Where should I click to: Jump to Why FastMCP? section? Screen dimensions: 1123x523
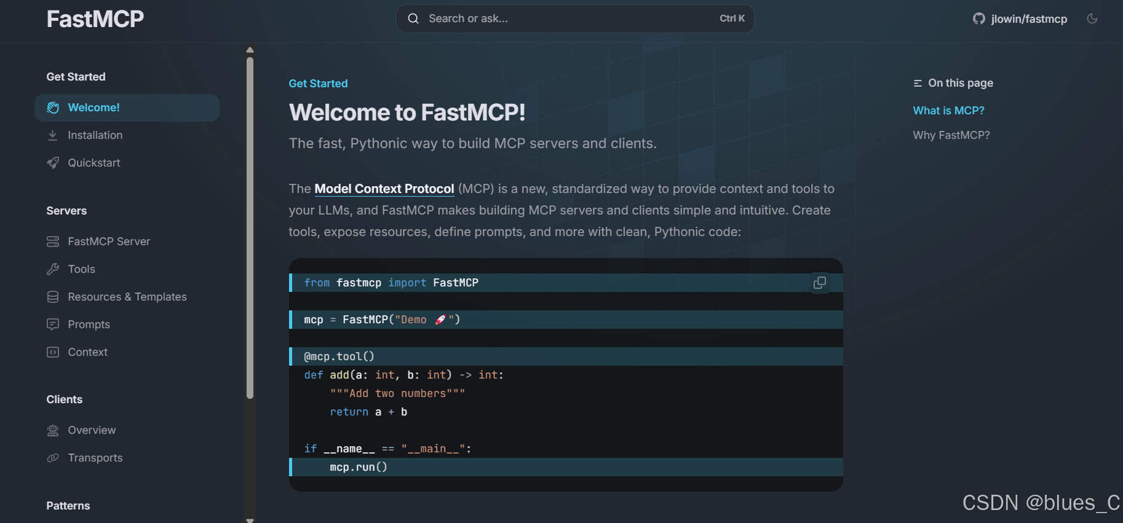click(951, 135)
